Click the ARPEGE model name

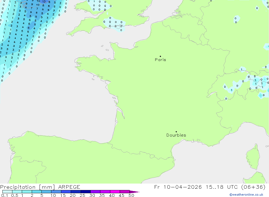[69, 187]
